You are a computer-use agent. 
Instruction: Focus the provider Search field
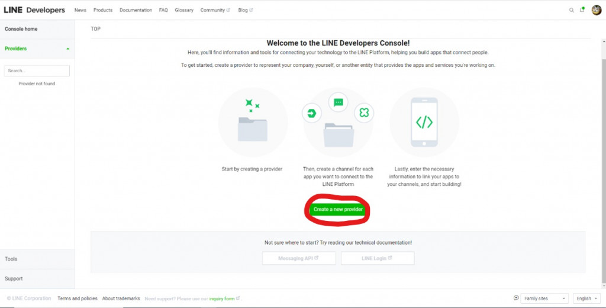coord(37,71)
